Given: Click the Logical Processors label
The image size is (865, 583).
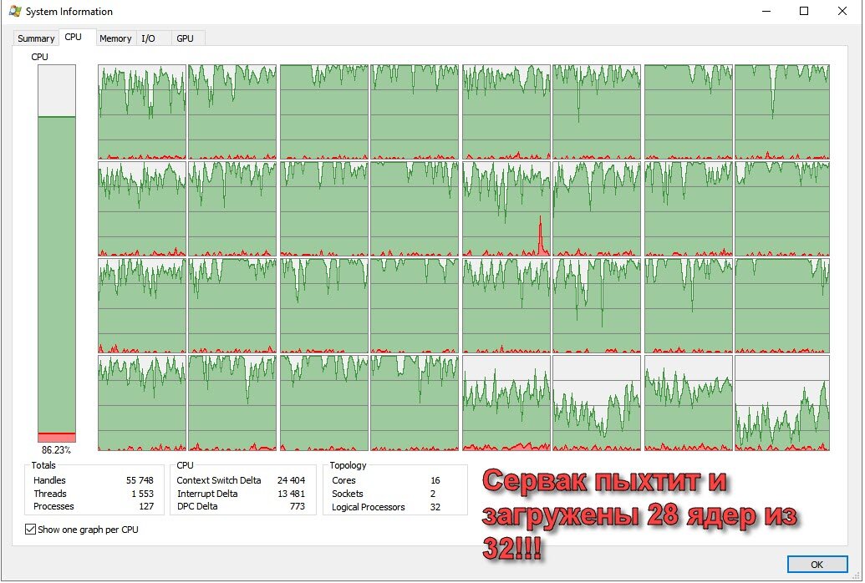Looking at the screenshot, I should [368, 507].
